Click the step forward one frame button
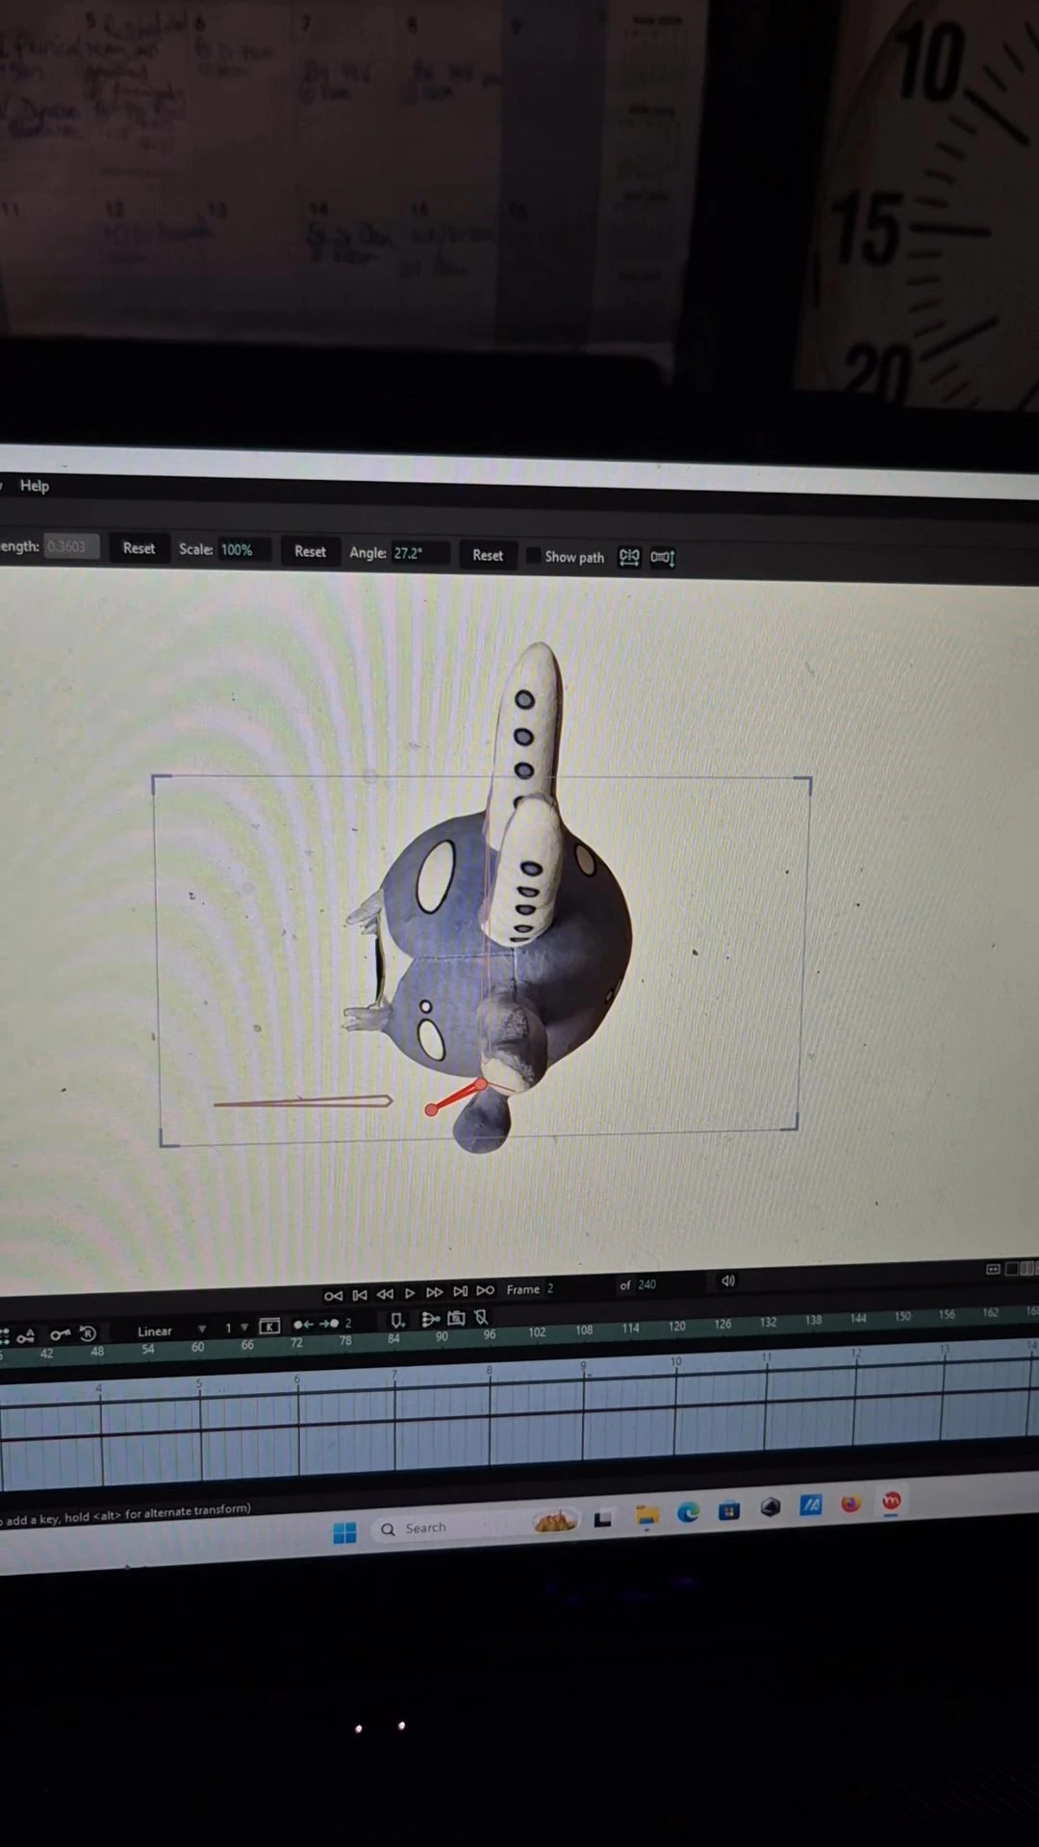This screenshot has height=1847, width=1039. pos(434,1292)
